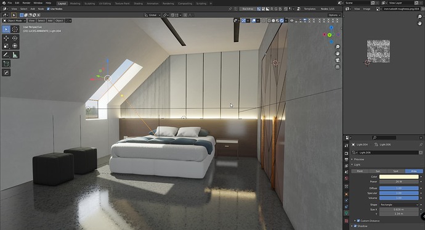The height and width of the screenshot is (230, 425).
Task: Toggle the Custom Distance checkbox
Action: (358, 221)
